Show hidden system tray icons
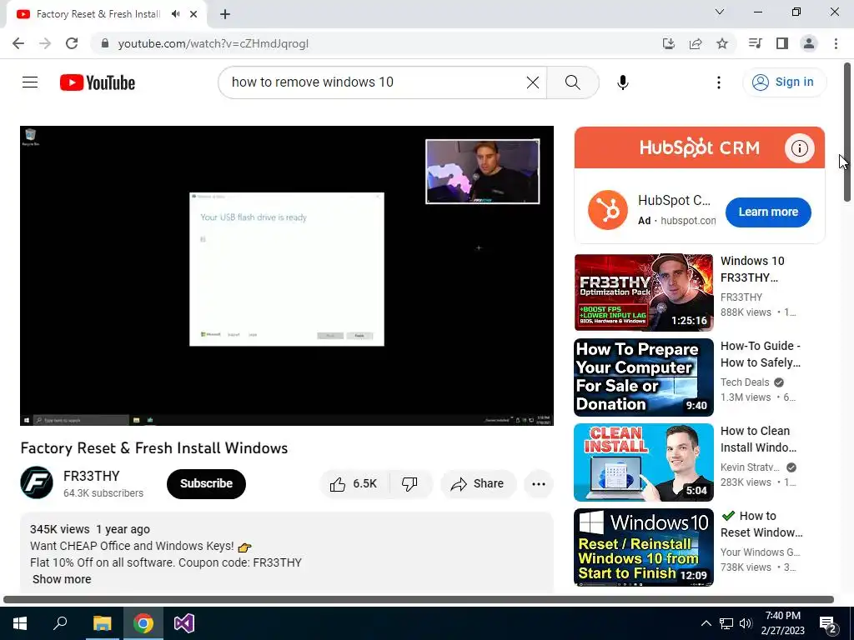 click(706, 623)
